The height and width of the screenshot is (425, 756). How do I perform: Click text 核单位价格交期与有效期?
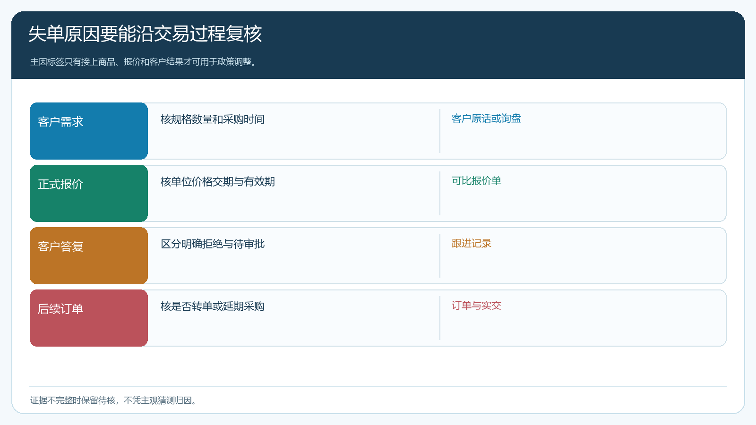pyautogui.click(x=218, y=182)
